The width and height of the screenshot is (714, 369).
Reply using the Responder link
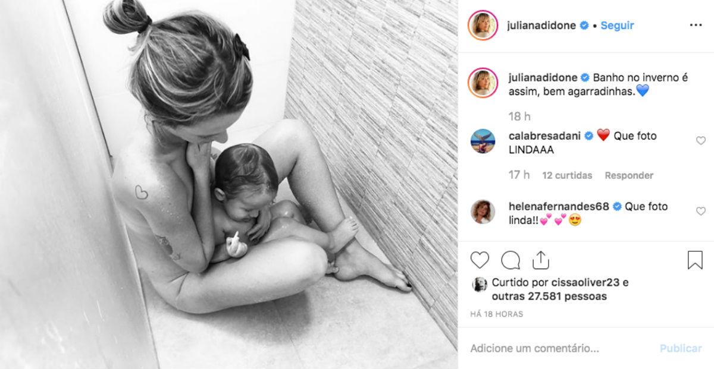pos(629,175)
